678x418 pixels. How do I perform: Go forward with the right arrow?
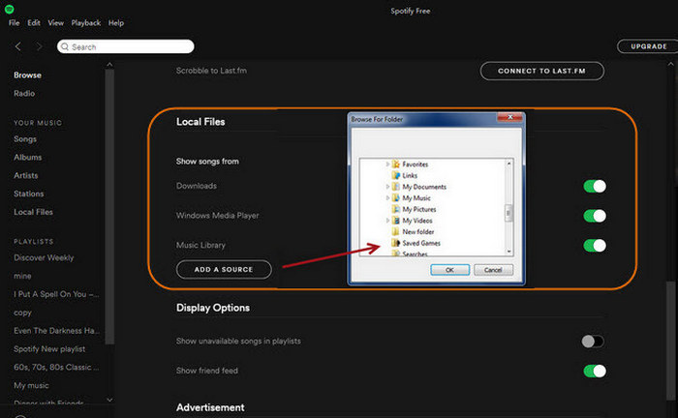39,46
